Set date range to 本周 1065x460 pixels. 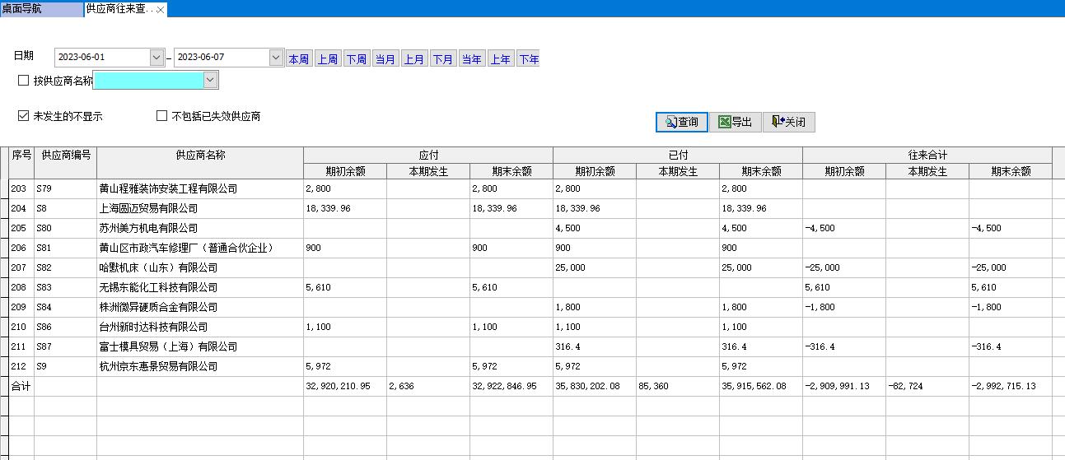[x=298, y=59]
